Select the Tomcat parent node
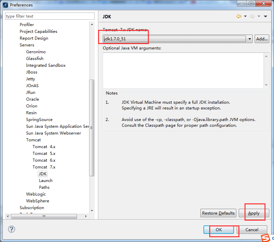 tap(33, 140)
